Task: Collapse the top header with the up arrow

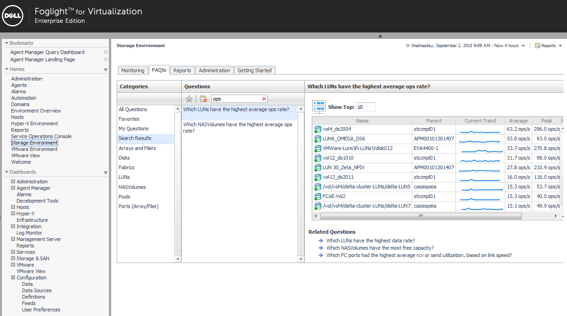Action: 380,36
